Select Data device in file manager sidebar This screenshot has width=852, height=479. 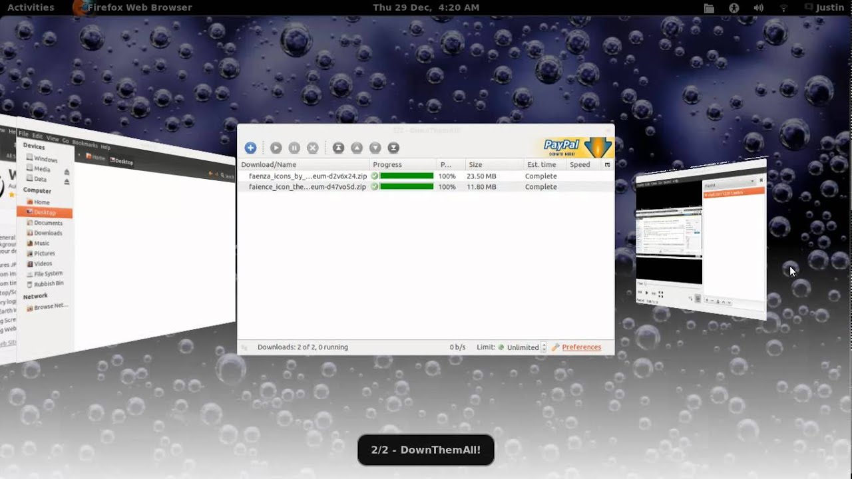click(36, 179)
